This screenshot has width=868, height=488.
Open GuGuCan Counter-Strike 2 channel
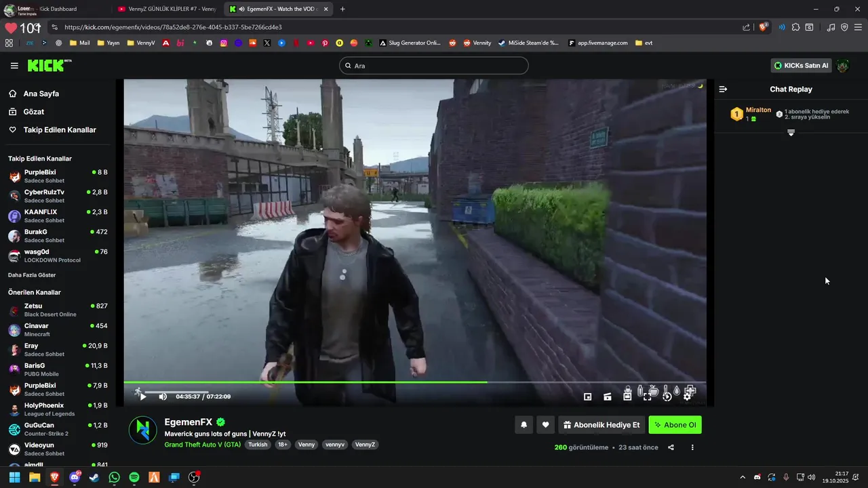coord(58,429)
